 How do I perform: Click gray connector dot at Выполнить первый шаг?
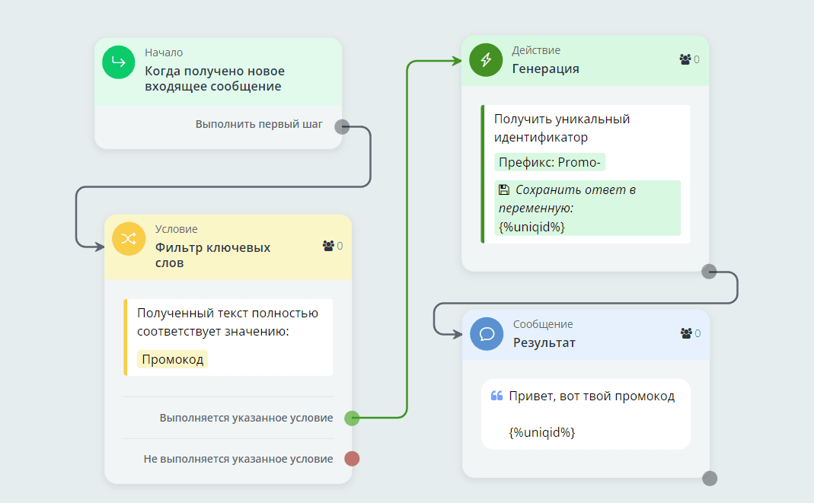coord(342,127)
